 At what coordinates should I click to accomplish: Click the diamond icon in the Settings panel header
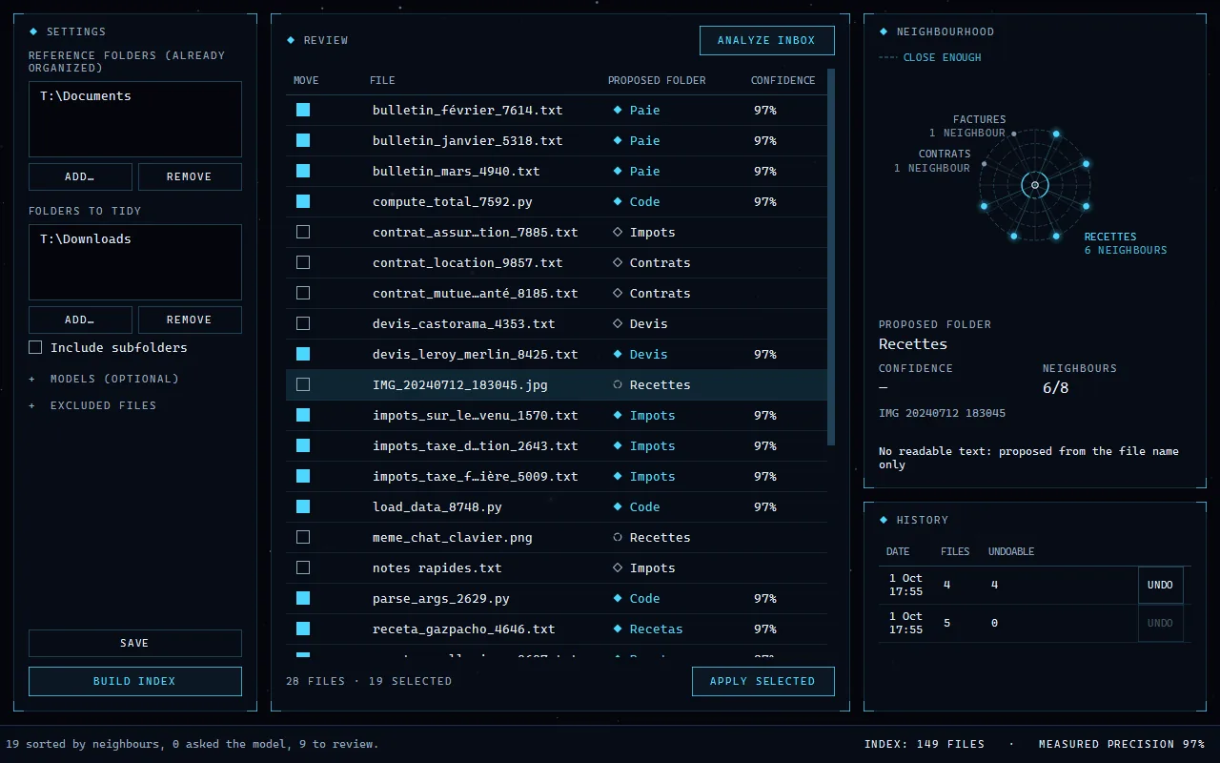point(33,31)
